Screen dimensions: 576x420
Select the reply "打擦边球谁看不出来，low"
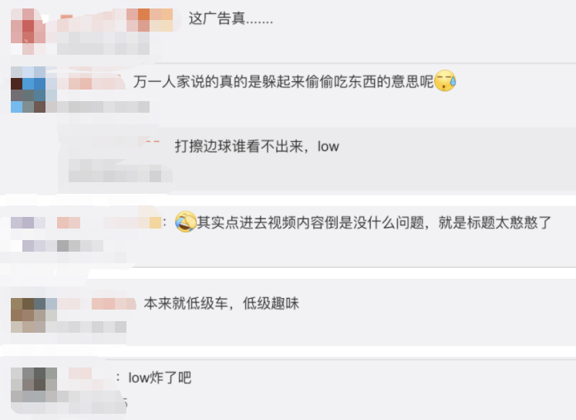(257, 147)
